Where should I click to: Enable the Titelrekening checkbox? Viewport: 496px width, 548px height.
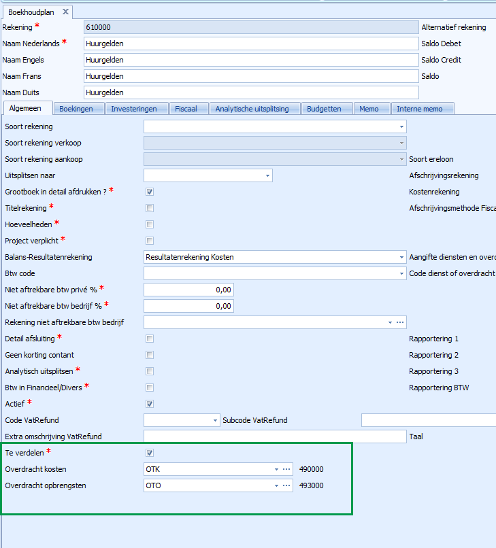(150, 208)
